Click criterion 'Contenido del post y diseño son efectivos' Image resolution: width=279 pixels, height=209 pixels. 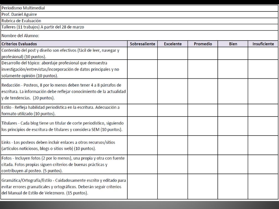click(x=64, y=53)
